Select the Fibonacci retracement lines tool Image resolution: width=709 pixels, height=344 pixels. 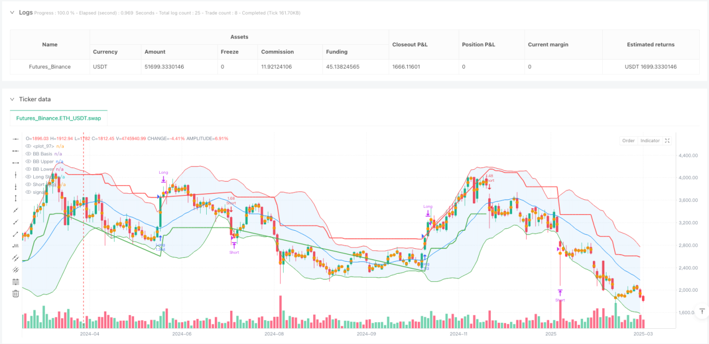[15, 281]
